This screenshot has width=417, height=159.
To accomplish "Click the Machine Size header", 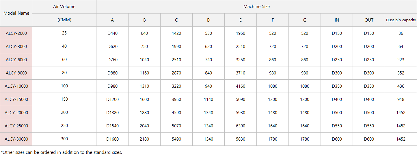I will click(x=256, y=7).
